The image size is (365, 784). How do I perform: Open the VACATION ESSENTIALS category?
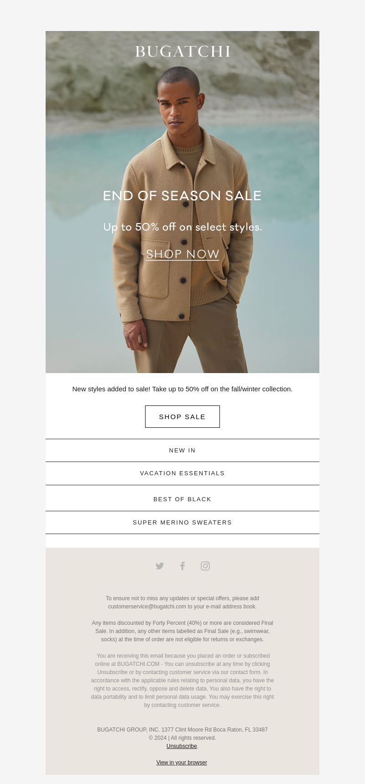182,473
